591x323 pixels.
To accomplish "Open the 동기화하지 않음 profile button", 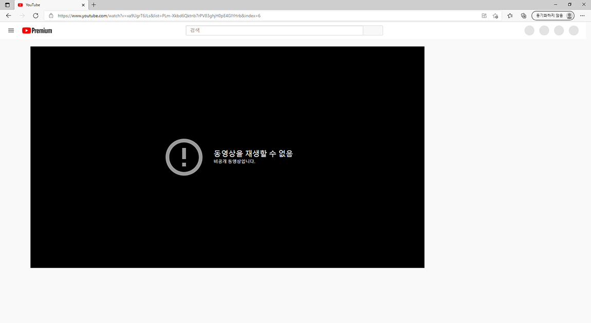I will (553, 16).
